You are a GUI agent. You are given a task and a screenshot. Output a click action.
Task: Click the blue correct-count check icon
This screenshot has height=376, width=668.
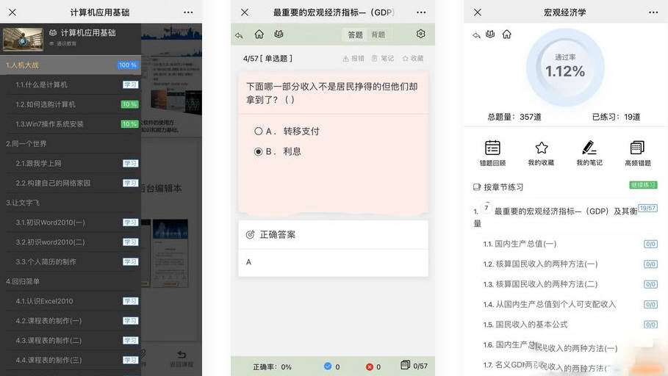[327, 366]
